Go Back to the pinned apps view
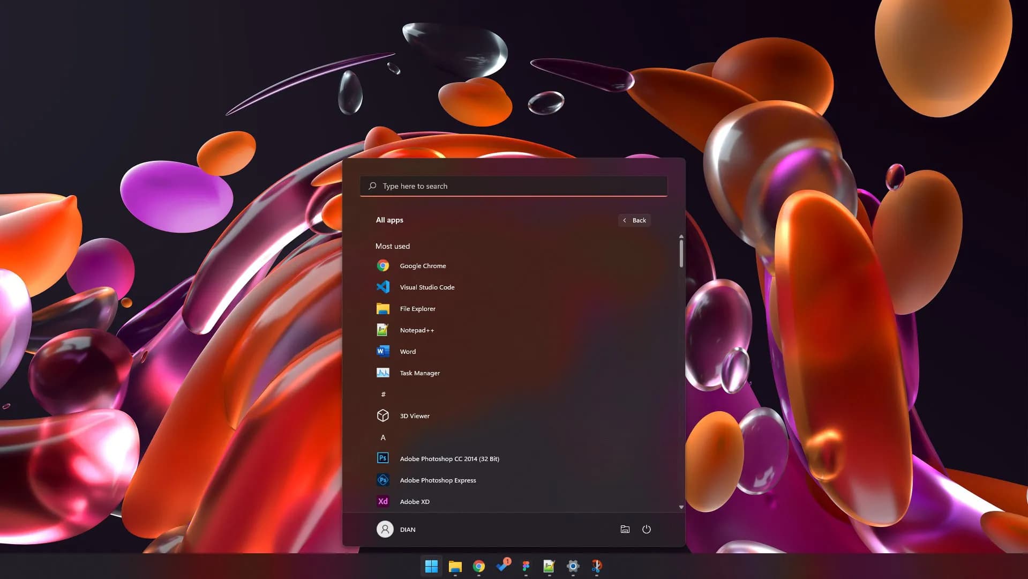The image size is (1028, 579). 634,220
